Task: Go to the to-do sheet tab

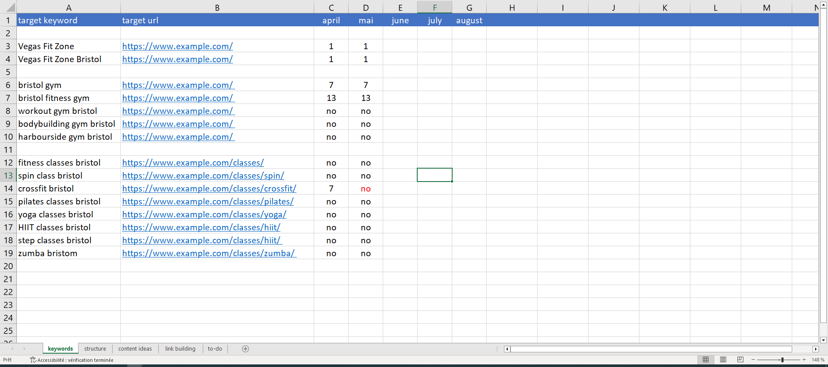Action: click(x=215, y=349)
